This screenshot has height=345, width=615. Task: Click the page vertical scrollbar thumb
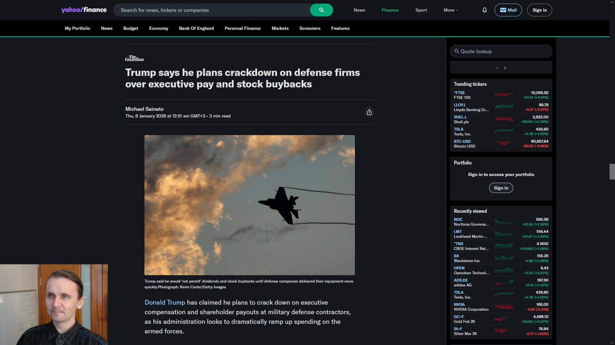tap(612, 172)
